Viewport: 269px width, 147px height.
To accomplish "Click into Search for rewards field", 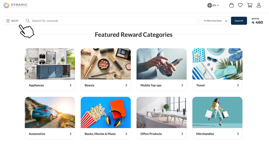I will pos(110,21).
